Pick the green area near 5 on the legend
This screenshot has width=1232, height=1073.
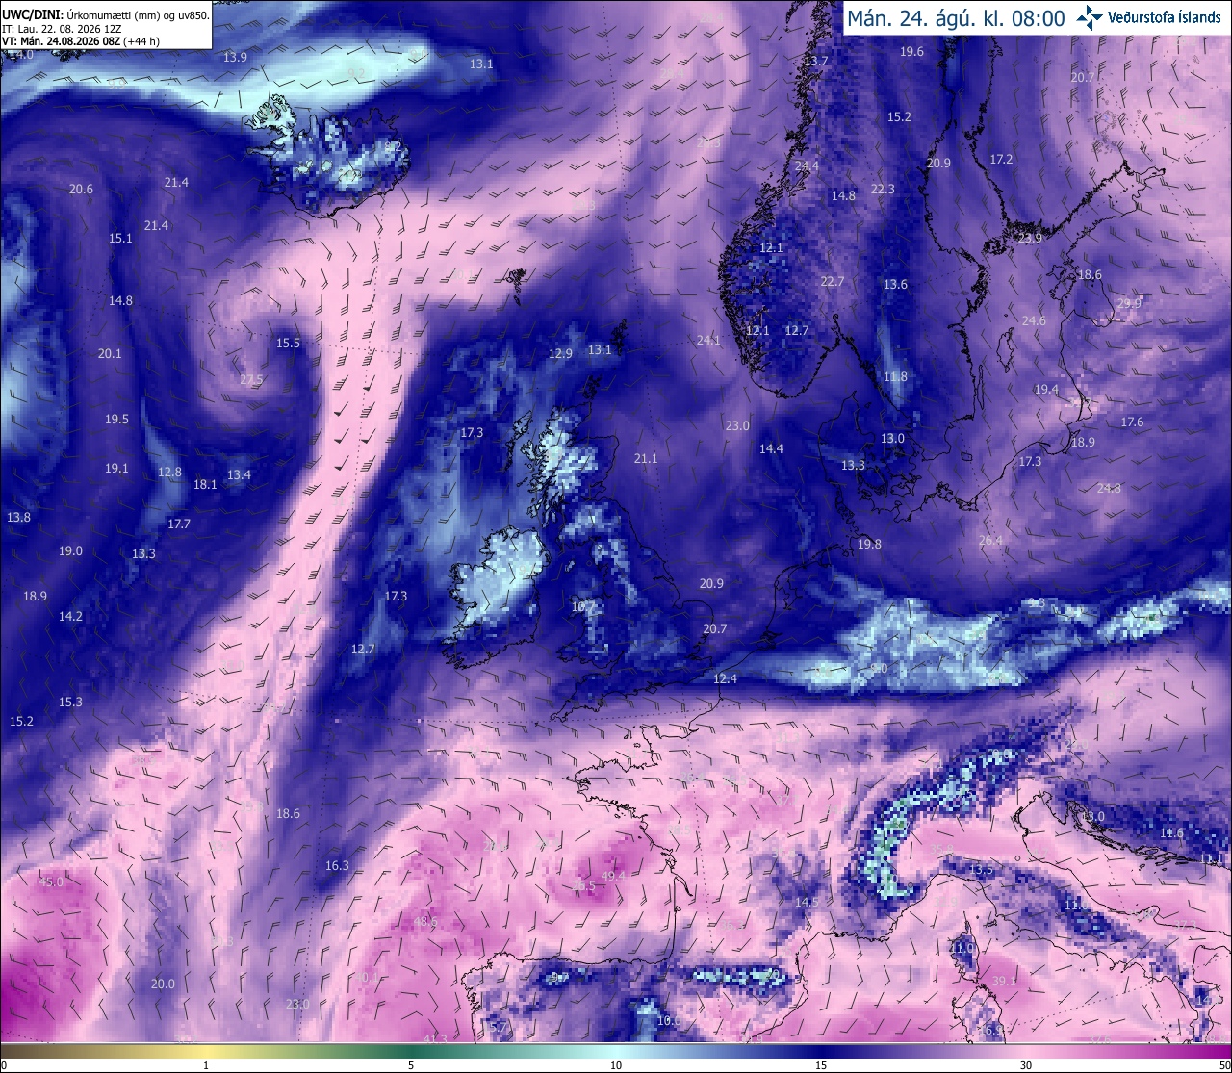[411, 1052]
